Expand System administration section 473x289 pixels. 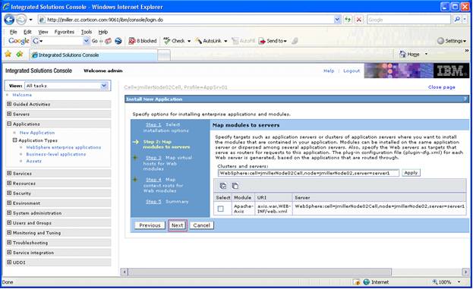click(x=9, y=212)
